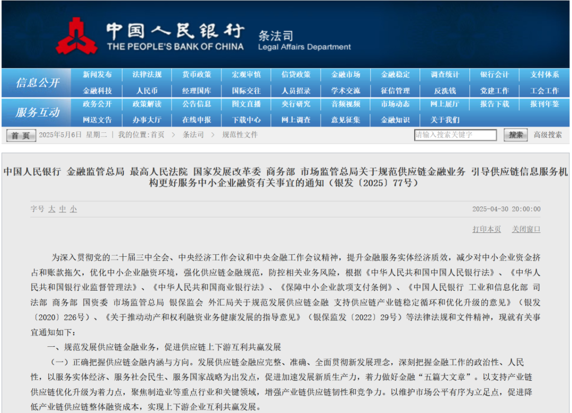Select 经理国库 in the navigation
572x413 pixels.
[x=196, y=91]
